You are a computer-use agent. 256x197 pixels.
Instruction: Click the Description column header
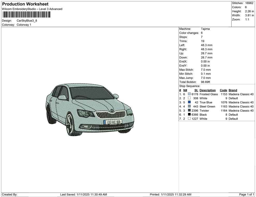tap(207, 90)
